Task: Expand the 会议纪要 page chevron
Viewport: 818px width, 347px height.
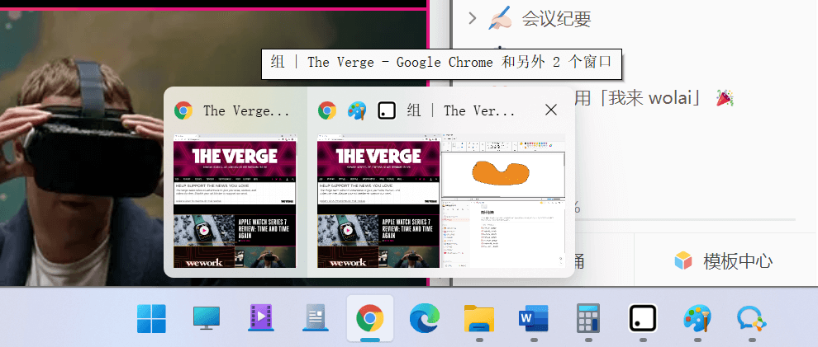Action: pos(472,17)
